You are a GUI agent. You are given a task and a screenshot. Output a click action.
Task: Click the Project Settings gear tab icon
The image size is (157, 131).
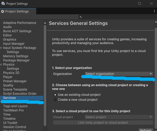click(x=3, y=11)
